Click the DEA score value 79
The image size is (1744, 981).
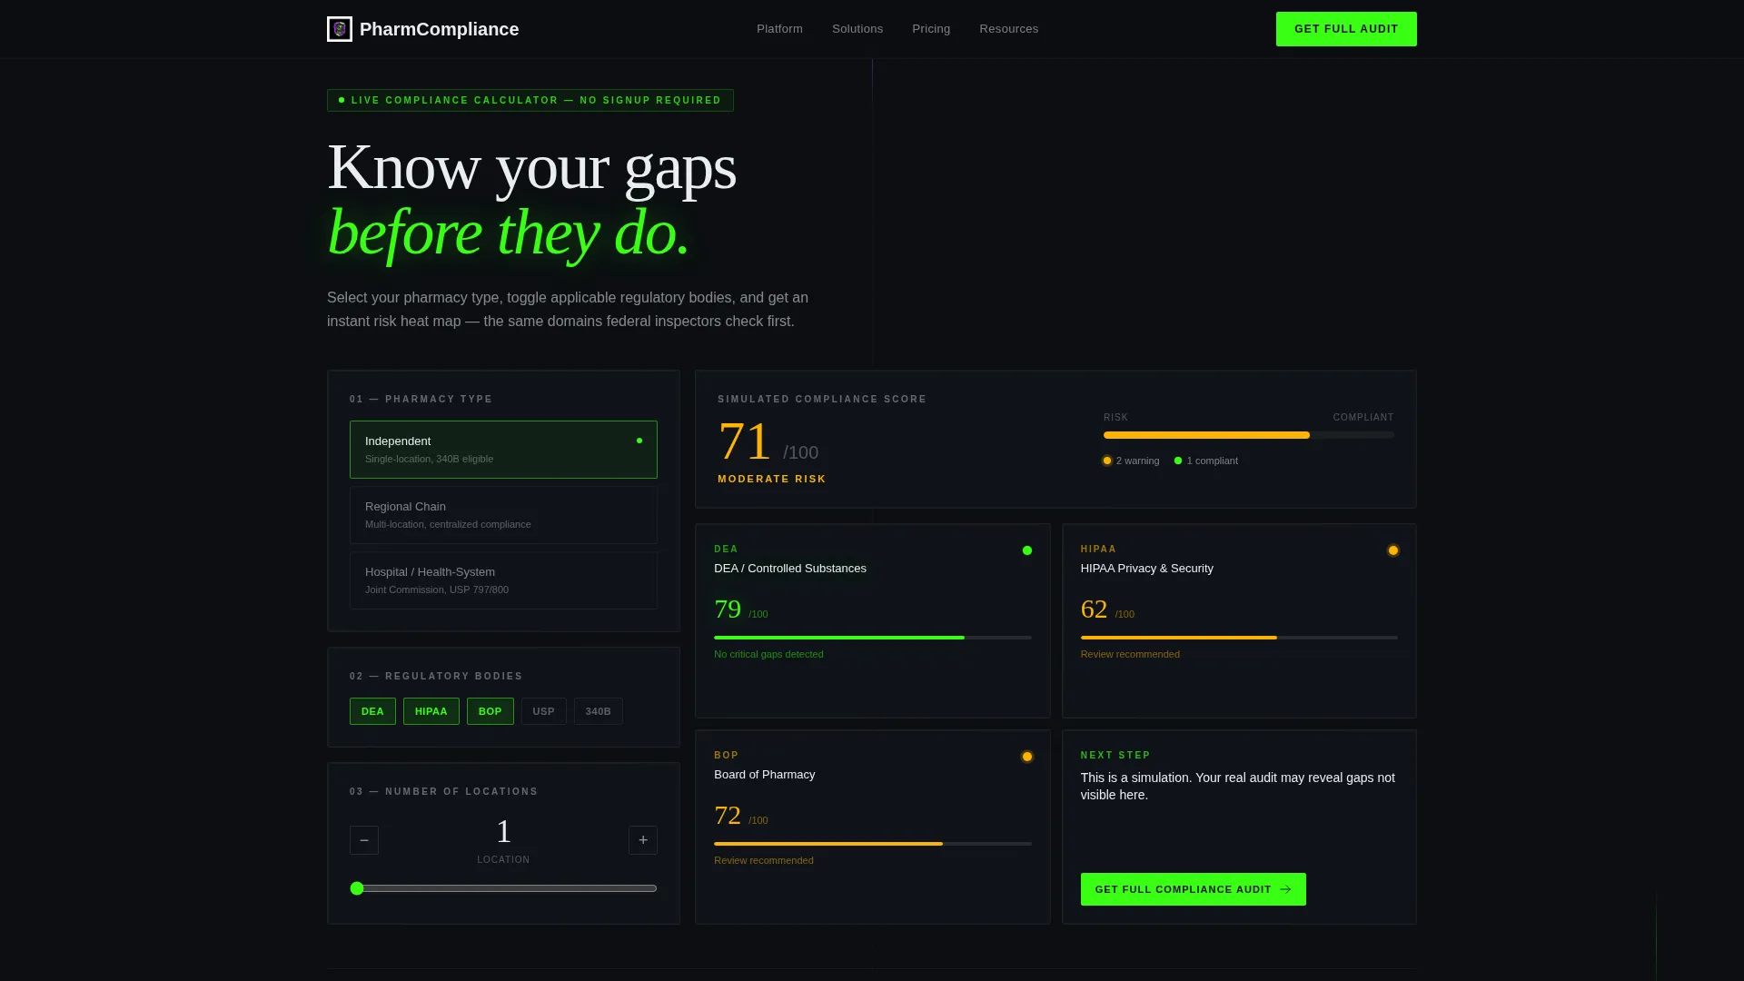point(728,609)
